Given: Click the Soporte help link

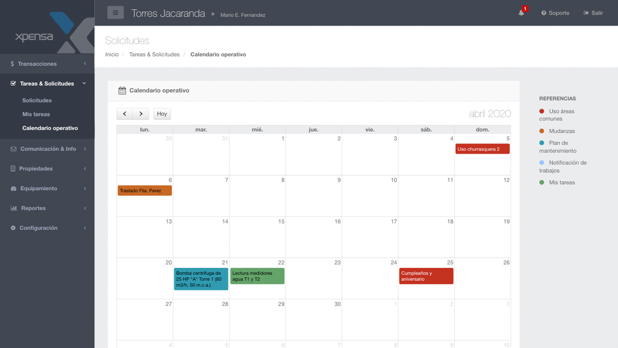Looking at the screenshot, I should (x=555, y=13).
